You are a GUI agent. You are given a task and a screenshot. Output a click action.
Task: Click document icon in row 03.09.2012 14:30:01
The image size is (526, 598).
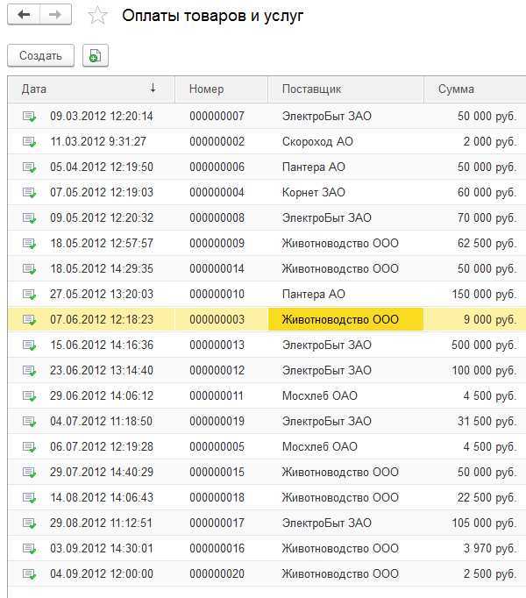30,548
